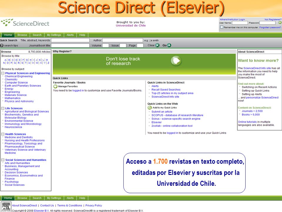282x212 pixels.
Task: Collapse Social Sciences and Humanities section
Action: tap(3, 160)
